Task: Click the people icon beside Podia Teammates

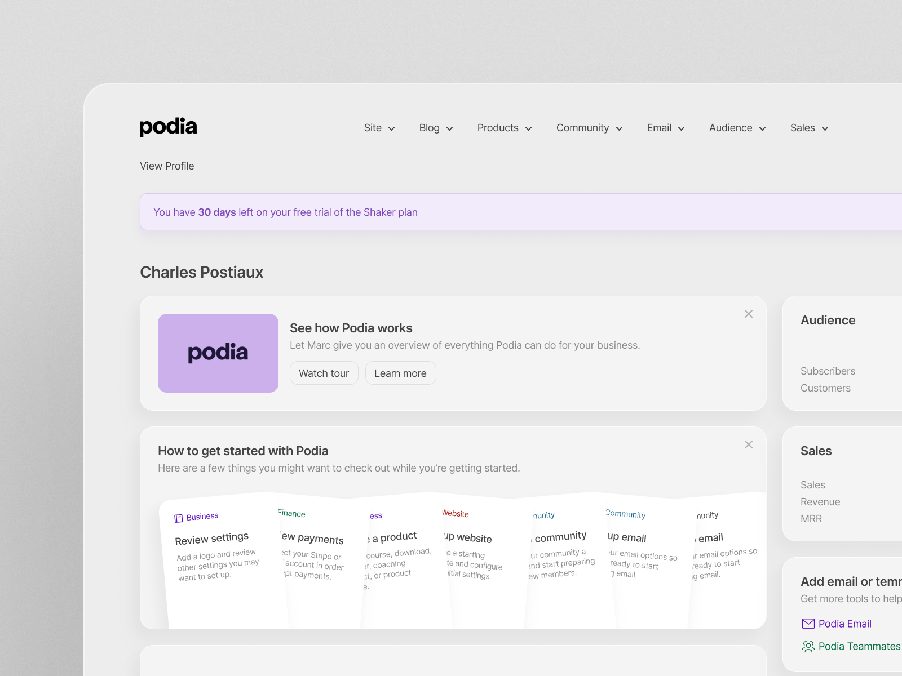Action: [808, 646]
